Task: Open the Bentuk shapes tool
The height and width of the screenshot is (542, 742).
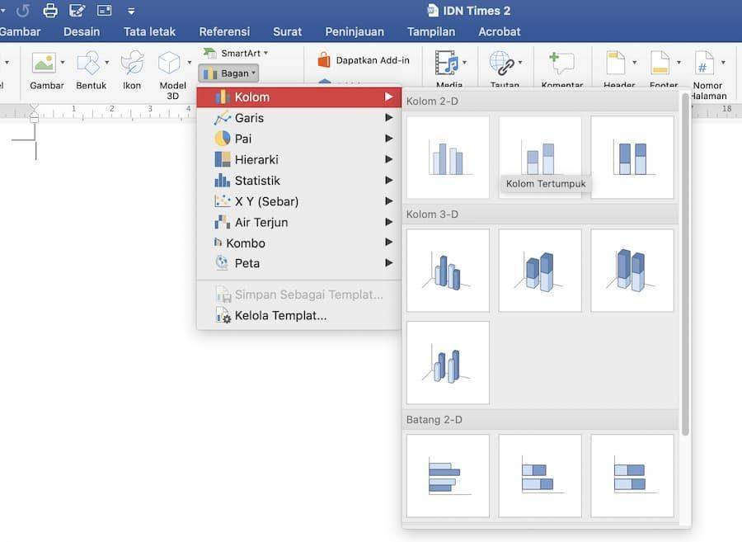Action: [x=88, y=63]
